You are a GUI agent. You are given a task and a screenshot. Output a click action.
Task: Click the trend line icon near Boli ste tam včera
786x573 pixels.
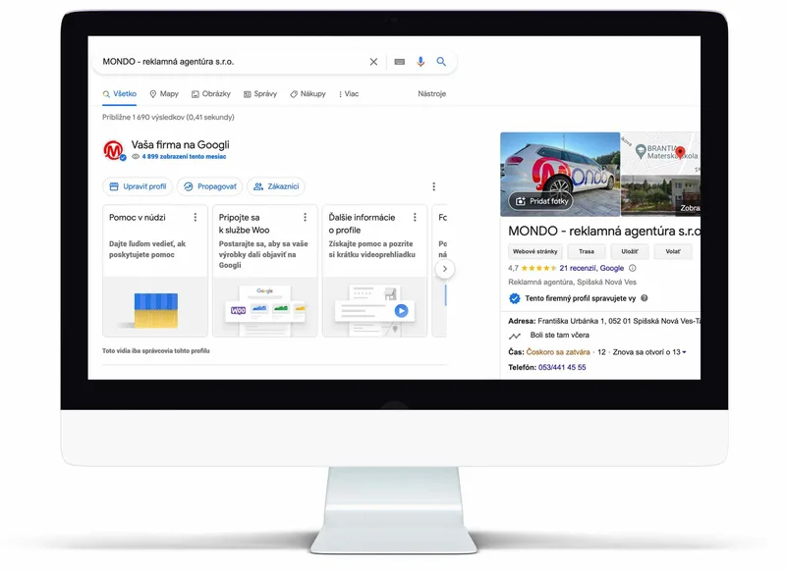click(x=515, y=336)
